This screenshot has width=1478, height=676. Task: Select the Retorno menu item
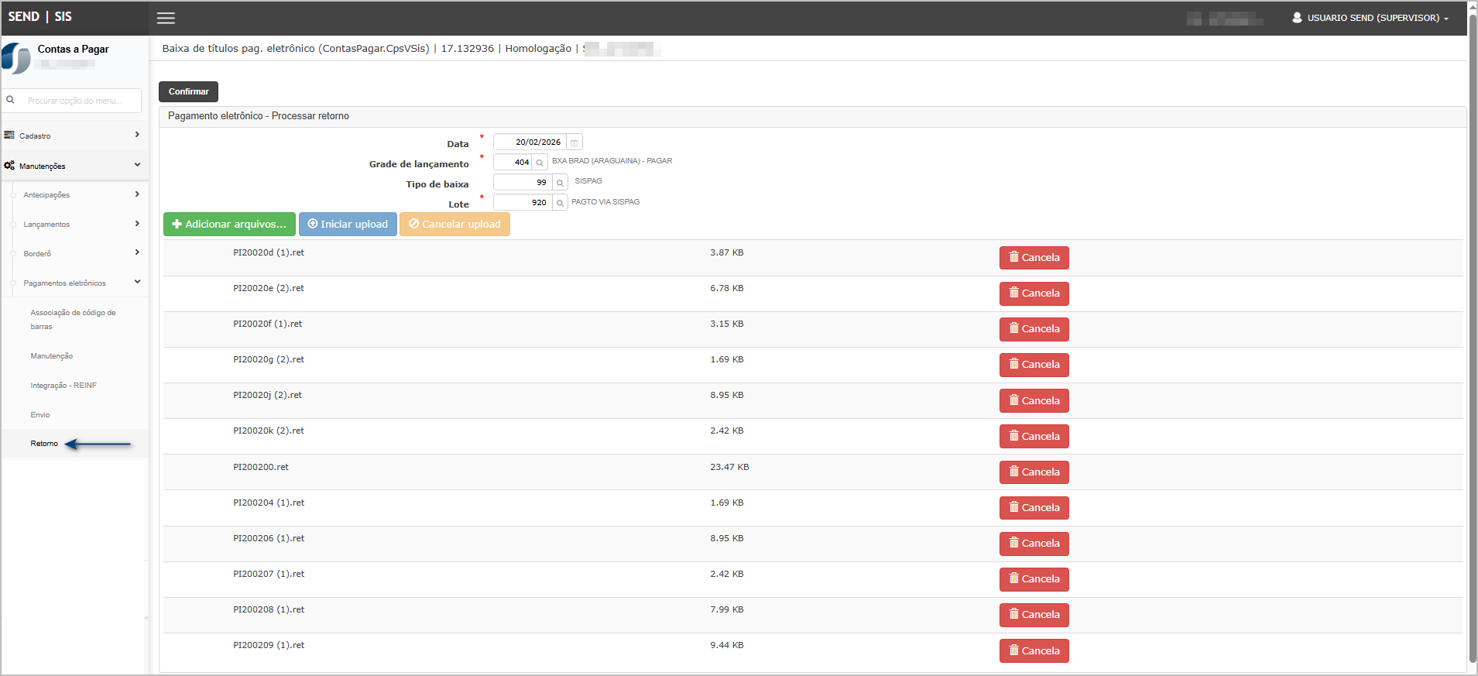[44, 444]
